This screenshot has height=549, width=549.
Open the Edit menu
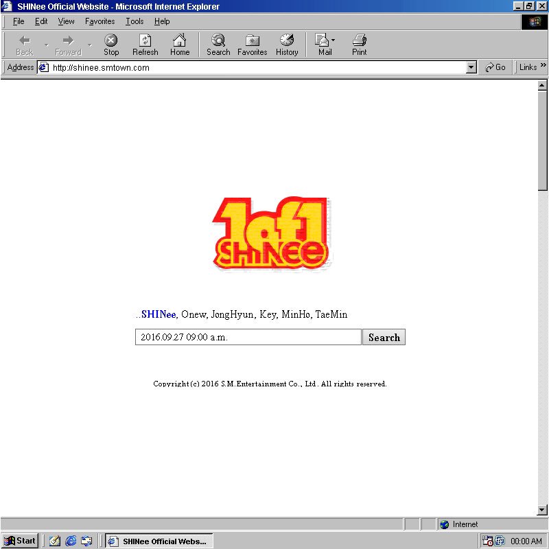(41, 21)
